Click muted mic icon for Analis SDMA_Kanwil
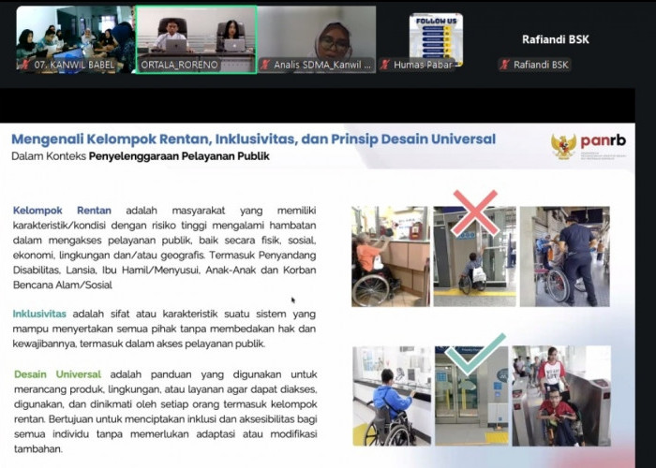 pos(265,65)
